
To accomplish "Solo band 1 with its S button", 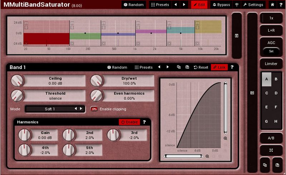I will pos(26,27).
